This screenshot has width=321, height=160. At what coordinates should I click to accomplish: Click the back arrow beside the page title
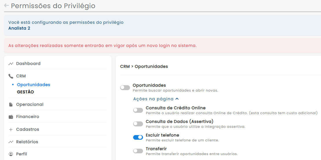click(x=6, y=6)
